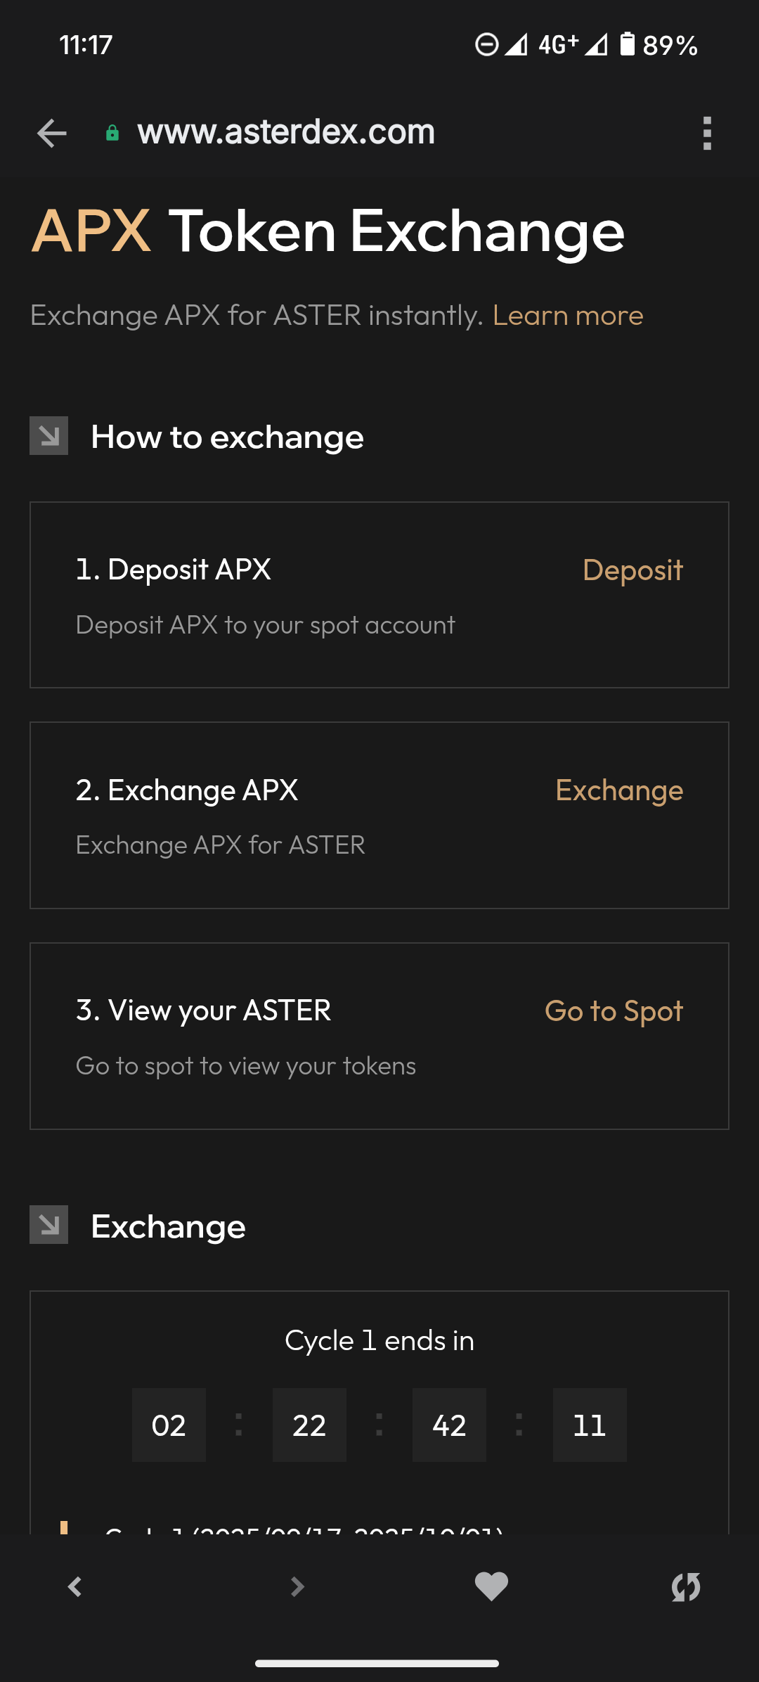Go back using bottom left chevron
The height and width of the screenshot is (1682, 759).
coord(75,1586)
